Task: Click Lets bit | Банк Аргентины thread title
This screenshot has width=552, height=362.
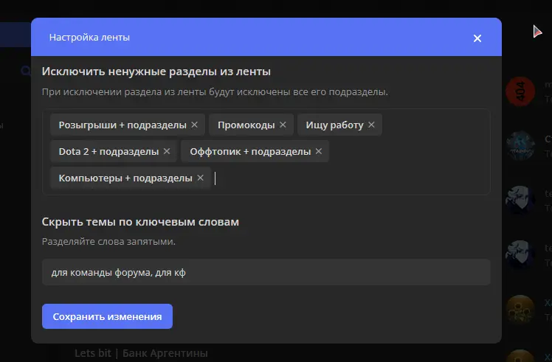Action: 141,353
